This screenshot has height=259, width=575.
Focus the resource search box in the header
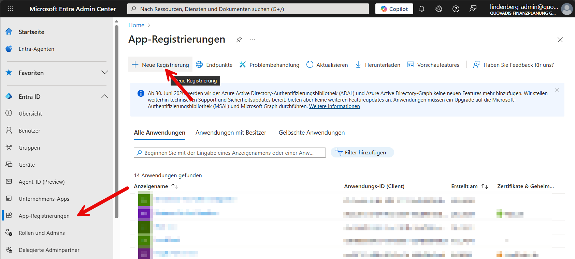point(248,9)
